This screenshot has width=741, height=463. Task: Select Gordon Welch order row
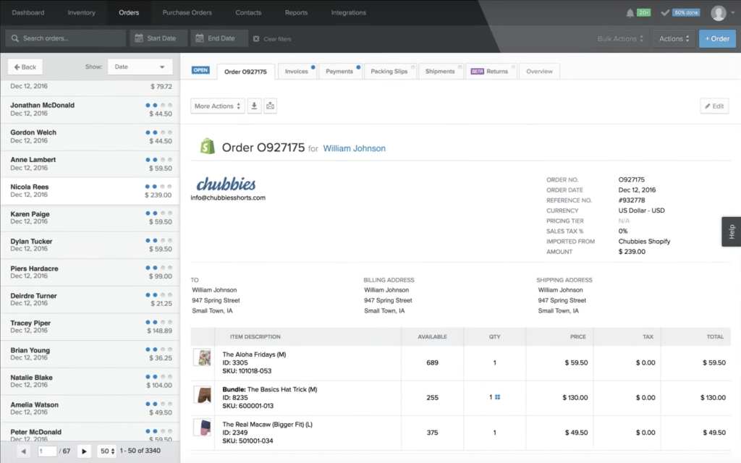tap(90, 137)
